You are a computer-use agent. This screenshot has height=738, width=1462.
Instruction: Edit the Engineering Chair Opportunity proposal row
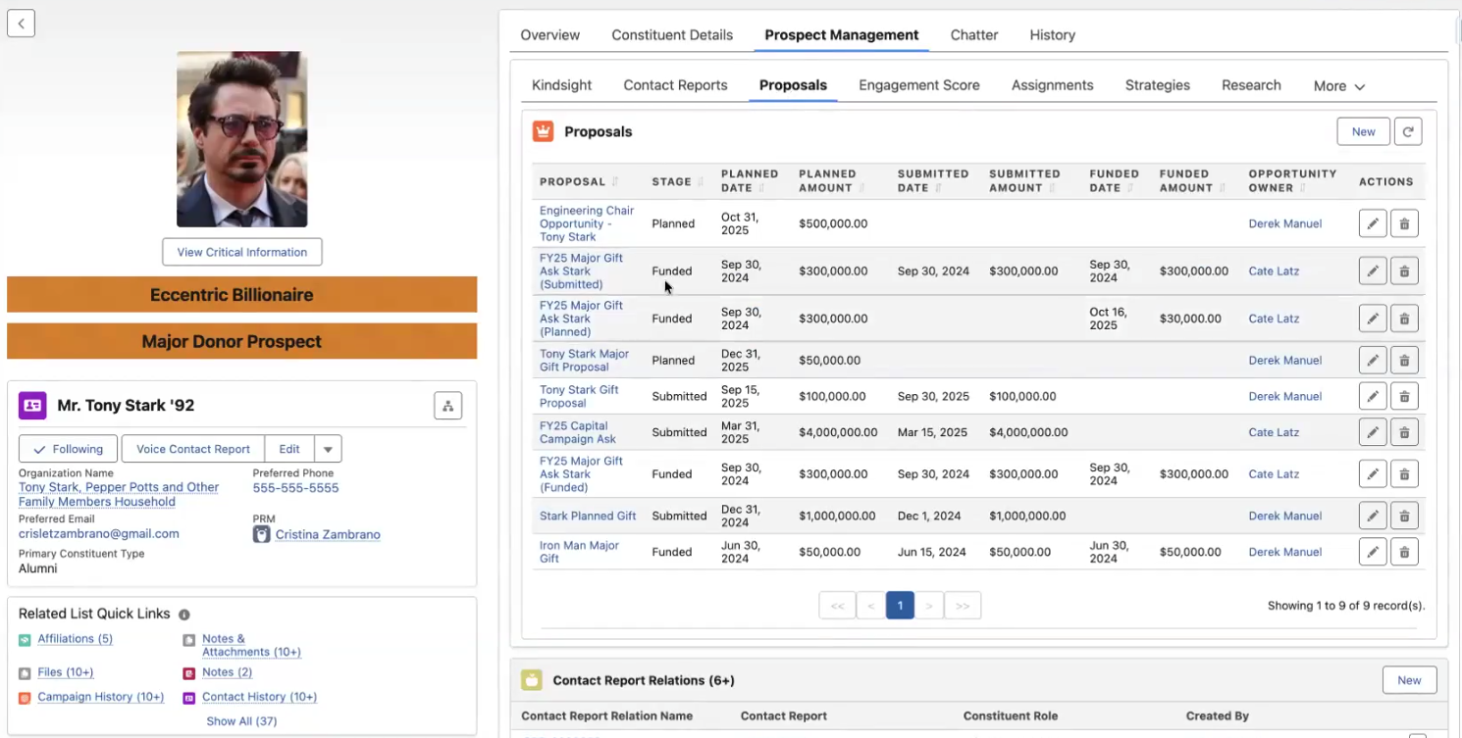(x=1372, y=222)
